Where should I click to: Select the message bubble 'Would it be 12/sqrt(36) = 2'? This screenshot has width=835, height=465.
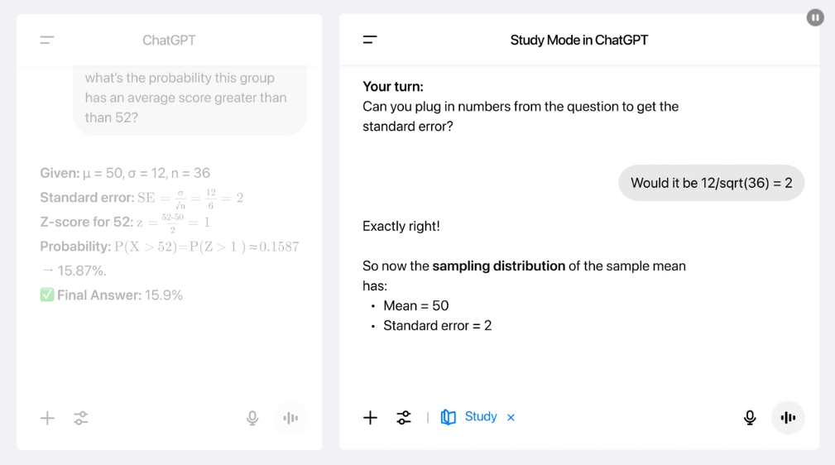(x=711, y=183)
